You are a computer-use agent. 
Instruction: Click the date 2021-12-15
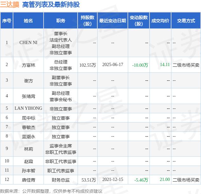pyautogui.click(x=113, y=179)
